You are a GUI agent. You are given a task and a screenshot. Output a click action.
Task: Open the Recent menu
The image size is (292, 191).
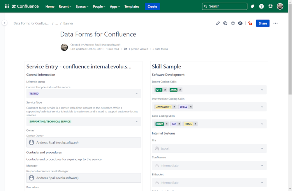65,7
